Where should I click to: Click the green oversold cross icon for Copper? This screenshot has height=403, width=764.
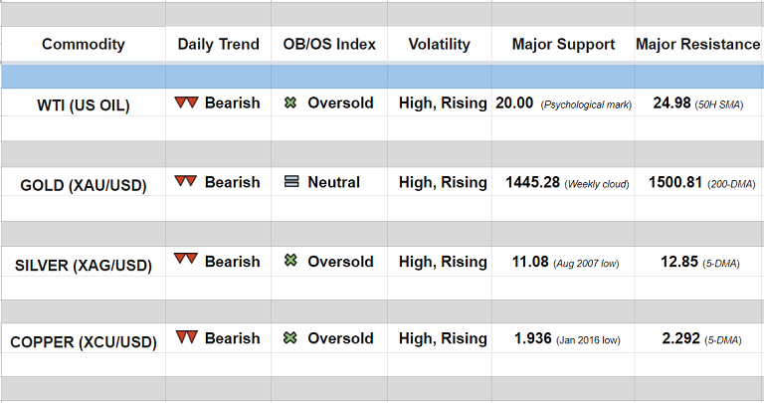(x=290, y=338)
